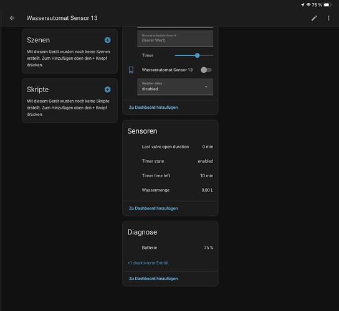Open the three-dot overflow menu
The image size is (339, 311).
tap(328, 18)
